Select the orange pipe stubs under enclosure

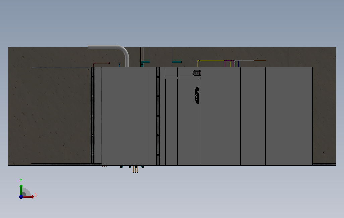(135, 169)
